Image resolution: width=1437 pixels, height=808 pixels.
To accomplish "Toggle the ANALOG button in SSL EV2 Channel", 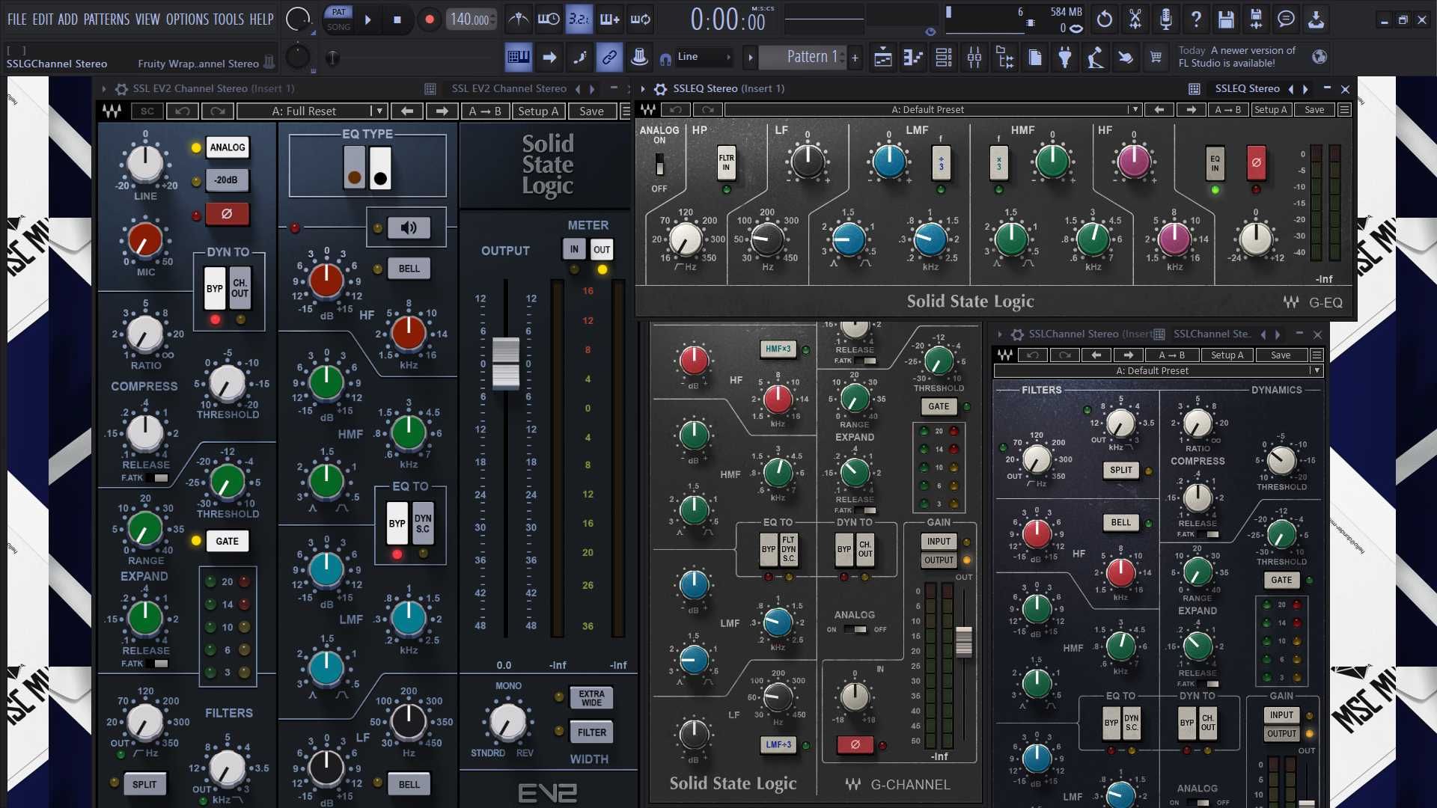I will (228, 147).
